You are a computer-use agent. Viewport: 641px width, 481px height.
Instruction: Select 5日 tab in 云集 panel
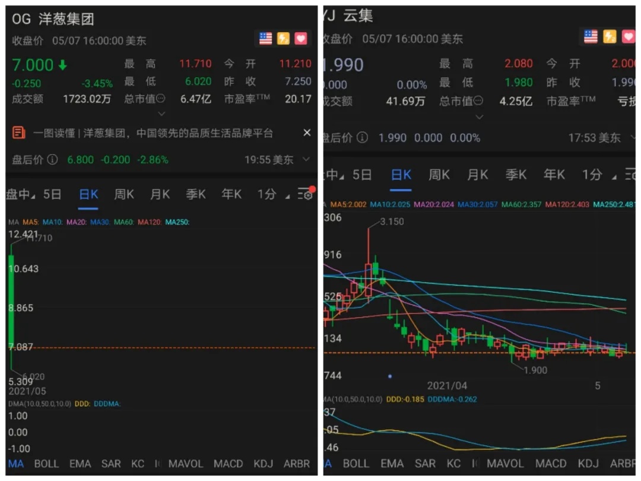362,175
